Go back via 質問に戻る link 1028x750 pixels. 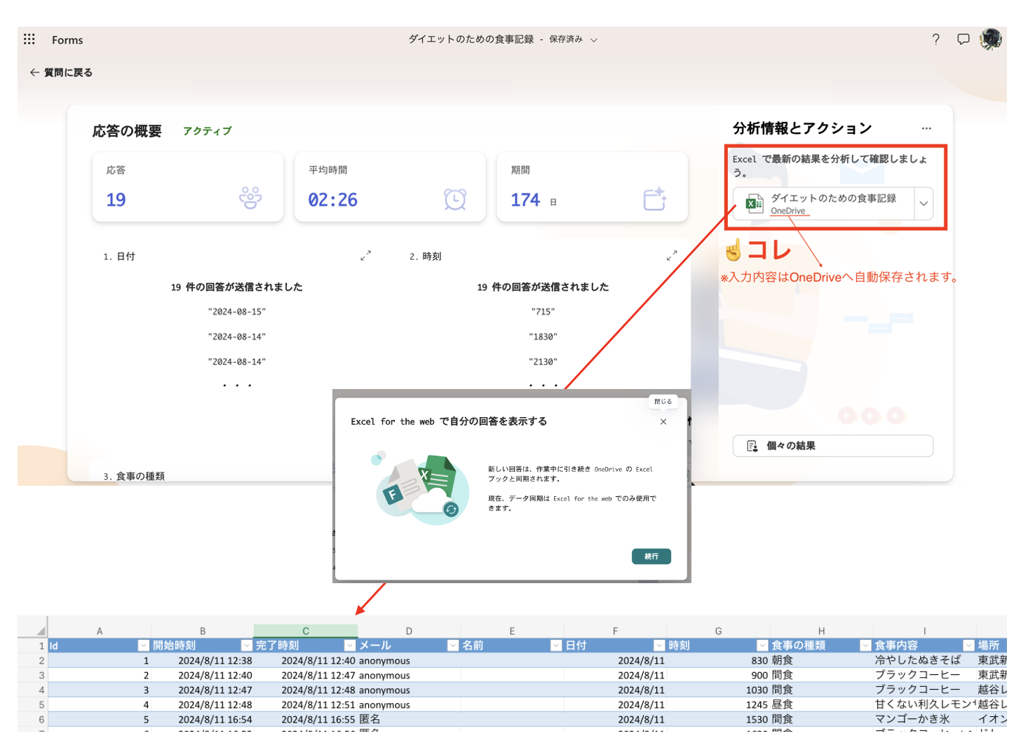pos(61,72)
